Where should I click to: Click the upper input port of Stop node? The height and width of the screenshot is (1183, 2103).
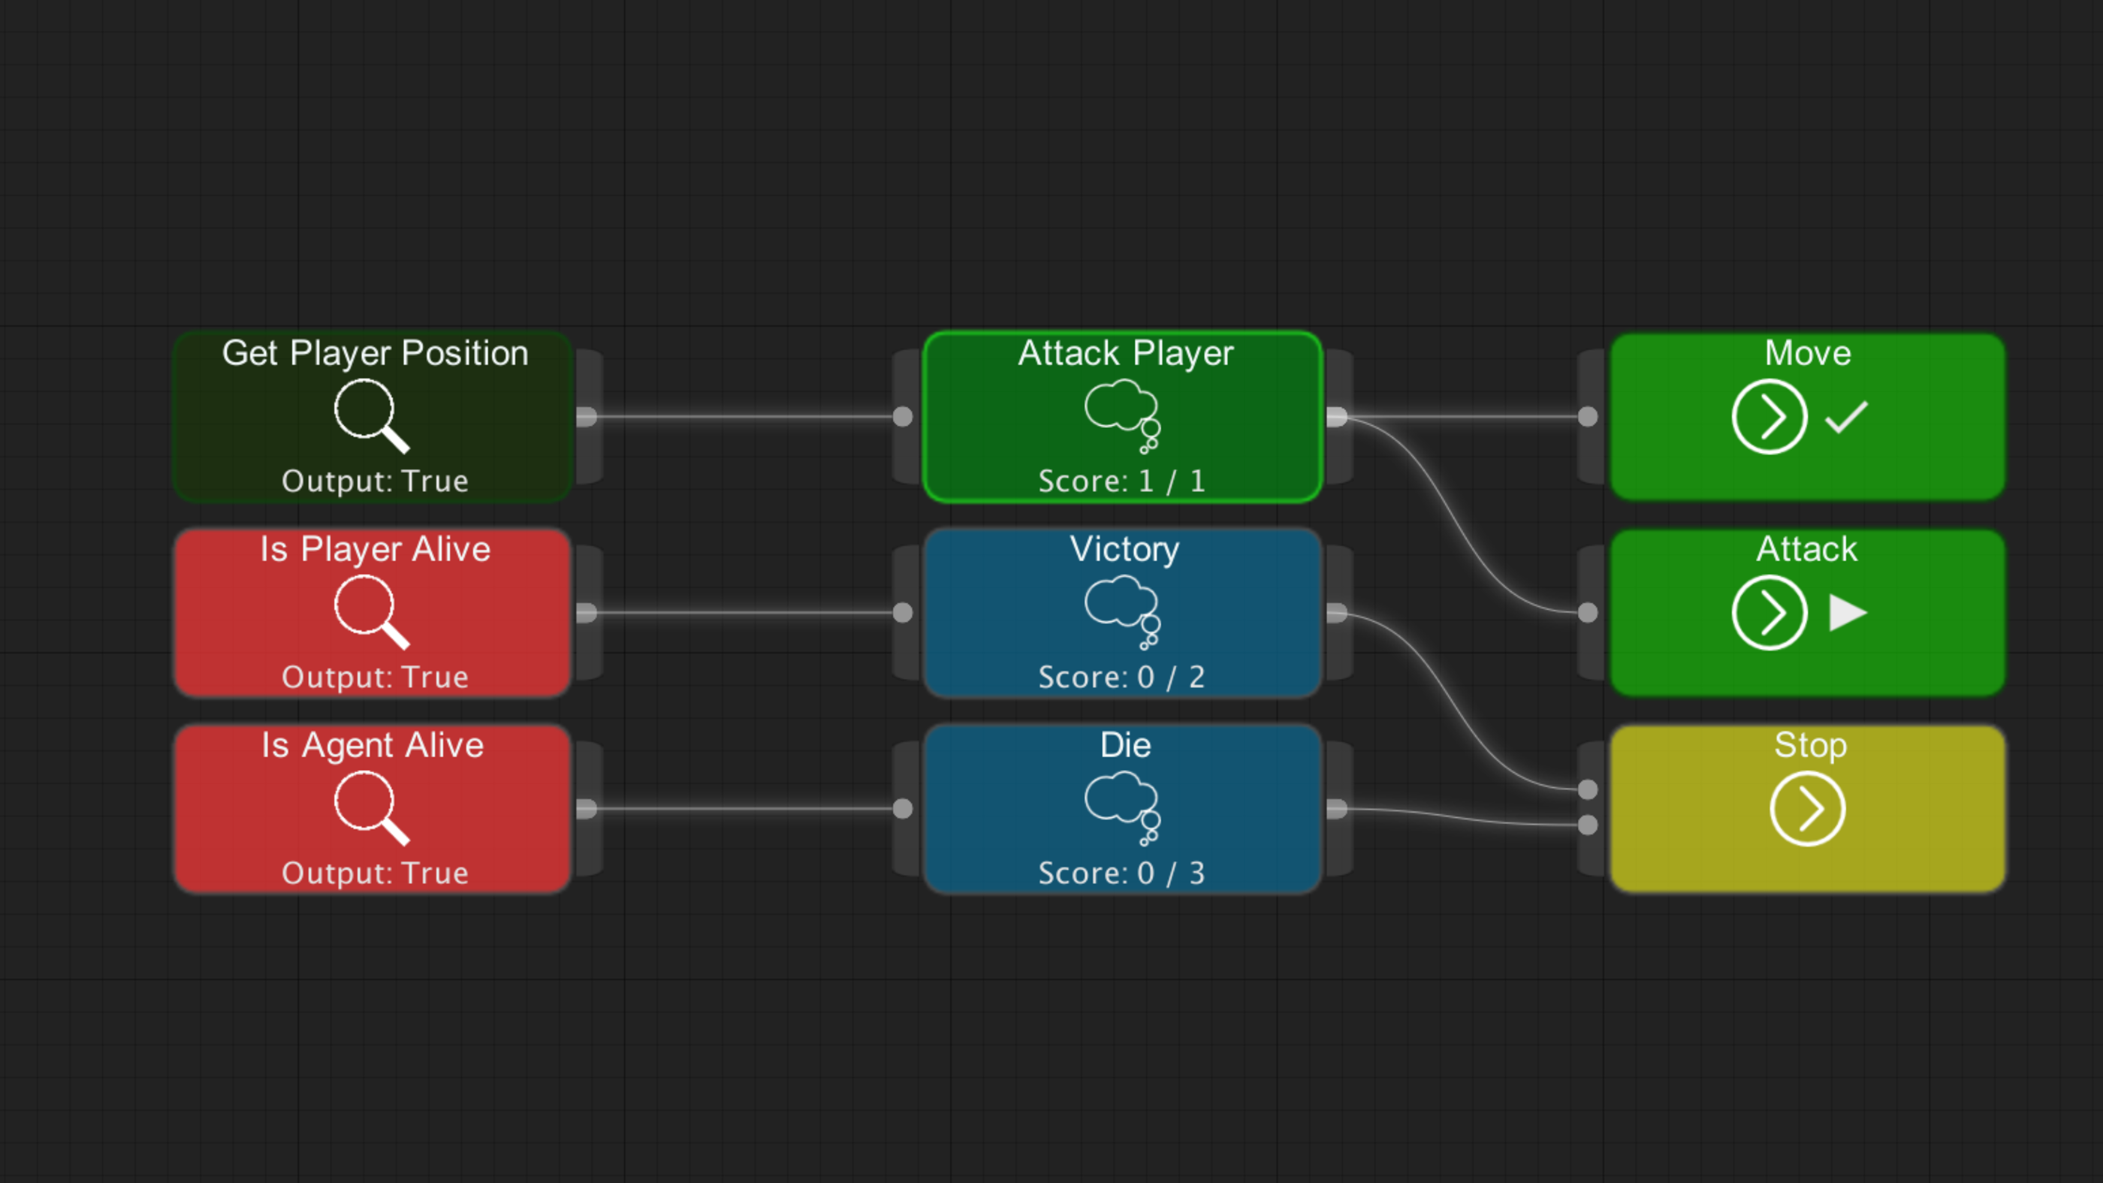1587,789
